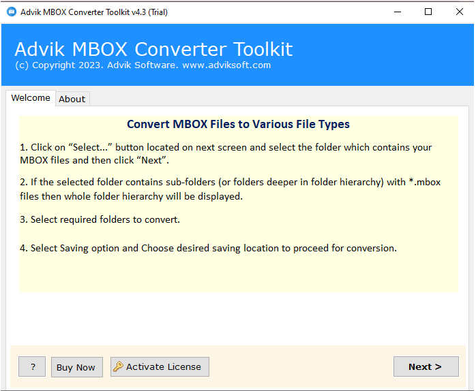This screenshot has height=391, width=476.
Task: Click the key icon on Activate License
Action: 118,366
